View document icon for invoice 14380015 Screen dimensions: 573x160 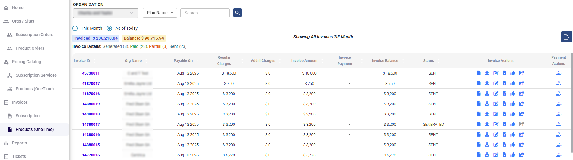pyautogui.click(x=479, y=145)
